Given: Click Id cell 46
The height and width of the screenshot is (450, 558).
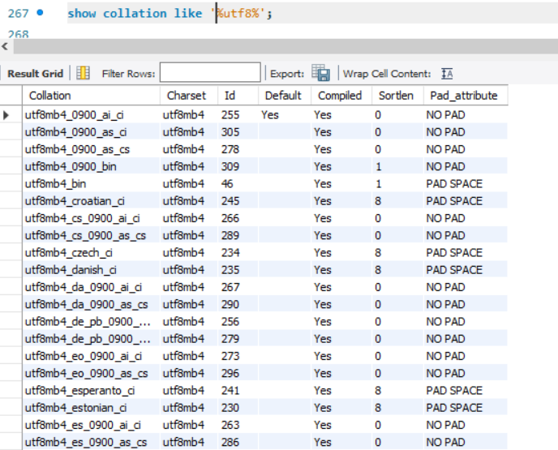Looking at the screenshot, I should [x=238, y=183].
